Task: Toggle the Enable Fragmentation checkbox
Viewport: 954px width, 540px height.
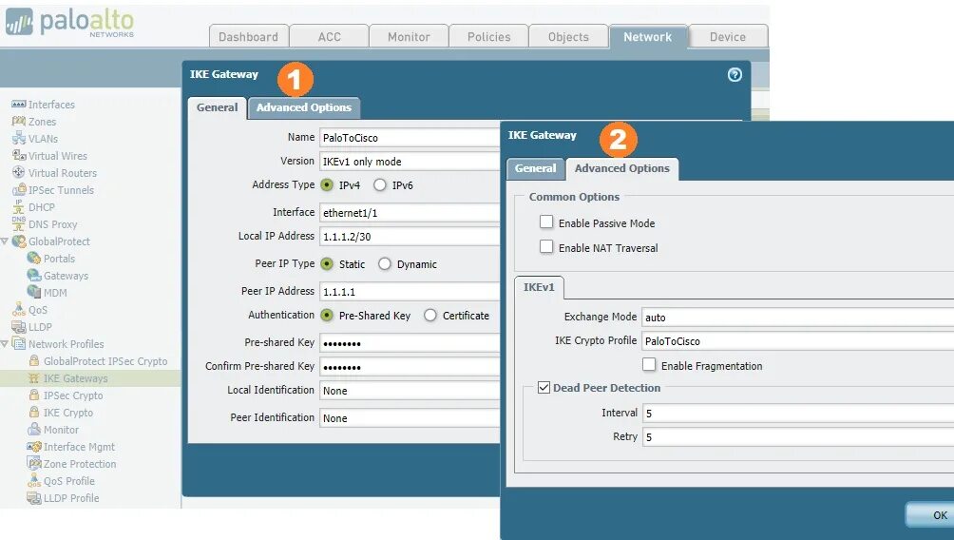Action: [x=649, y=364]
